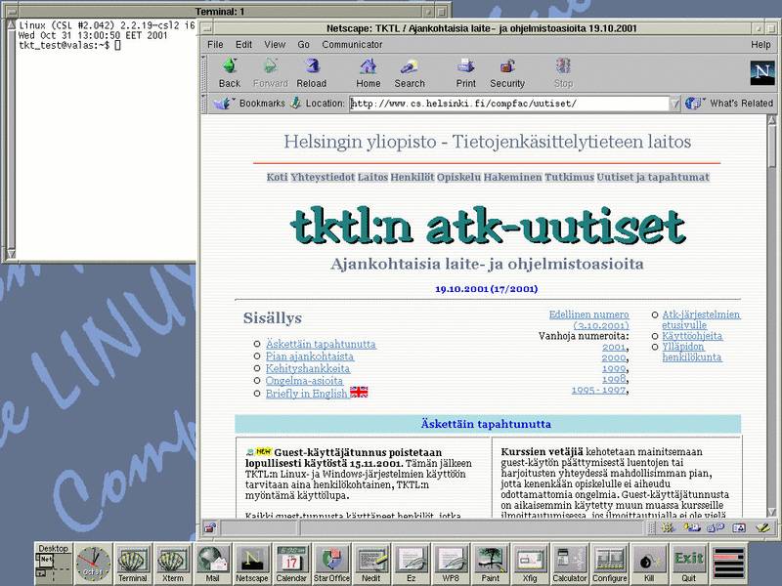The width and height of the screenshot is (782, 586).
Task: Open the File menu
Action: pos(215,44)
